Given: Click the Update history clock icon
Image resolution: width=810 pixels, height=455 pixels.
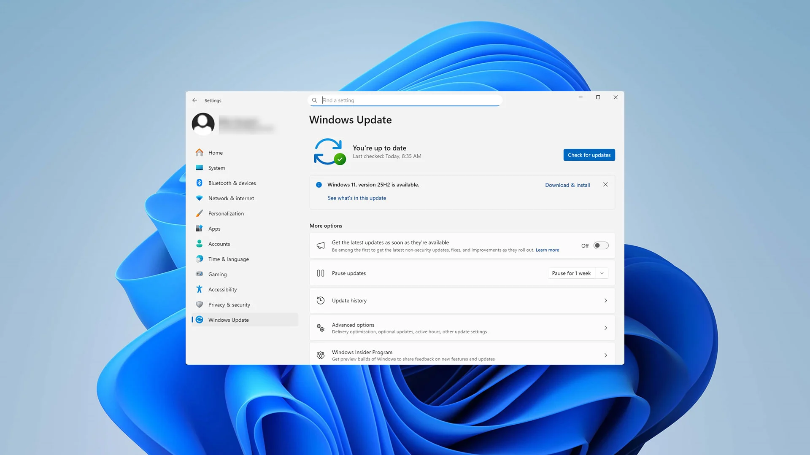Looking at the screenshot, I should coord(321,301).
